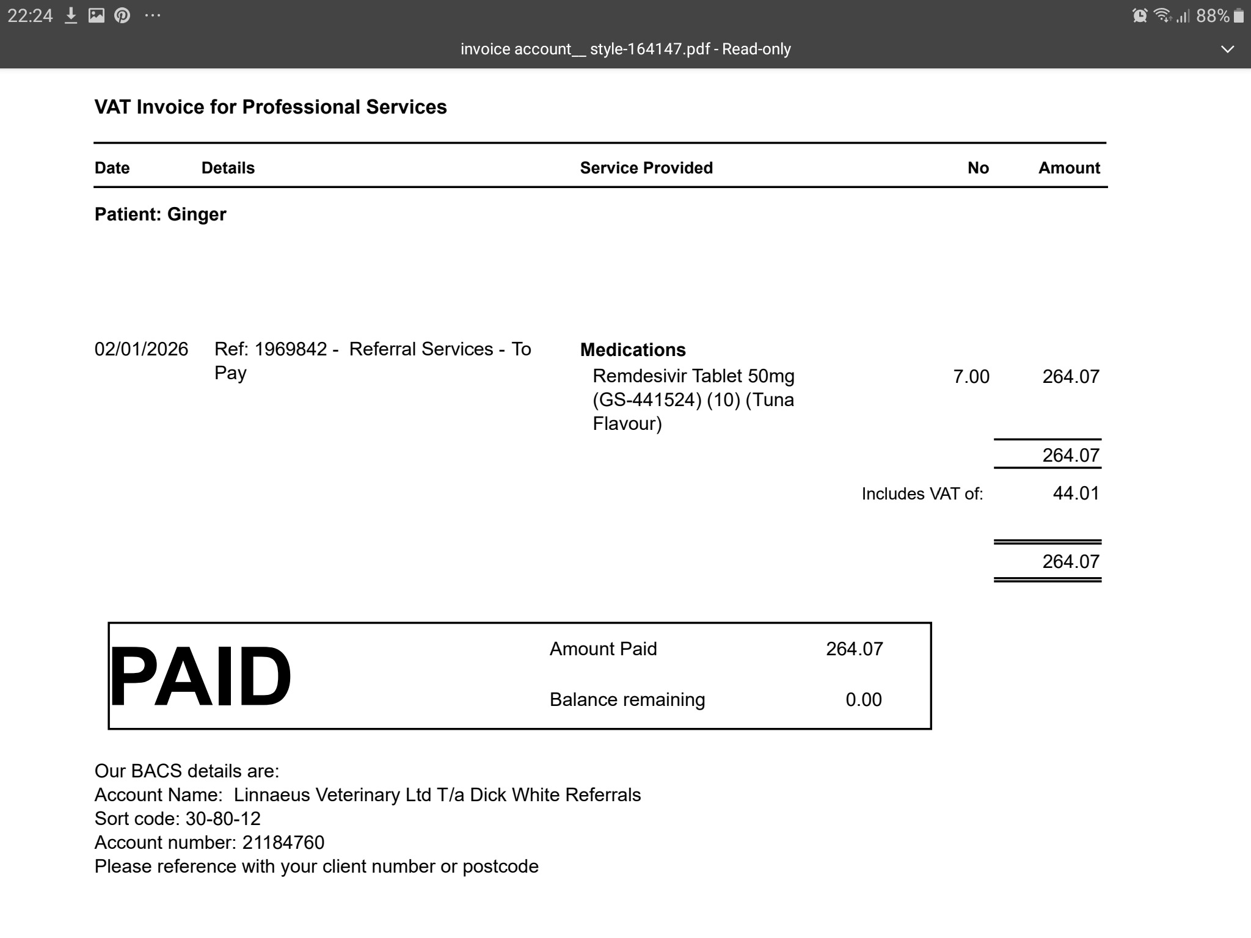This screenshot has width=1251, height=938.
Task: Tap the 22:24 clock in status bar
Action: (x=30, y=16)
